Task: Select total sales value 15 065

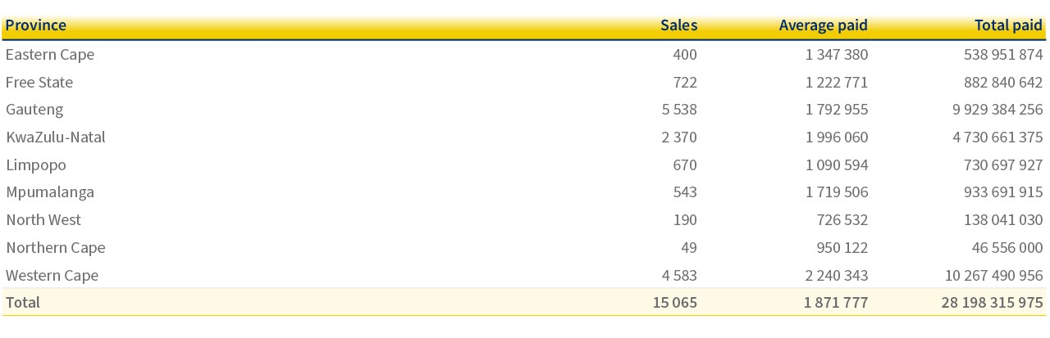Action: tap(675, 302)
